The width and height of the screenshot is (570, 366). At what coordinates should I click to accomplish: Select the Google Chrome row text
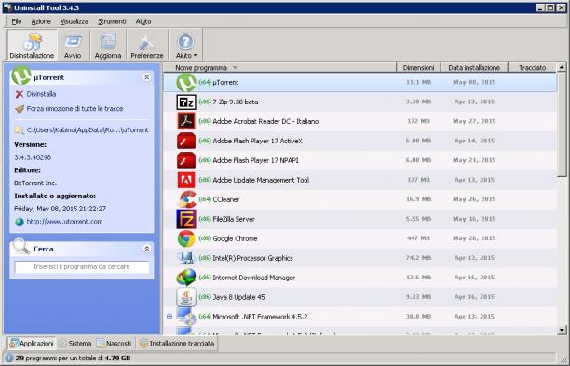point(235,238)
